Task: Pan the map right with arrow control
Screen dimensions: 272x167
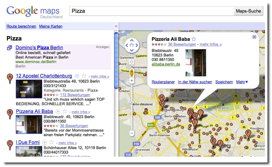Action: coord(137,45)
